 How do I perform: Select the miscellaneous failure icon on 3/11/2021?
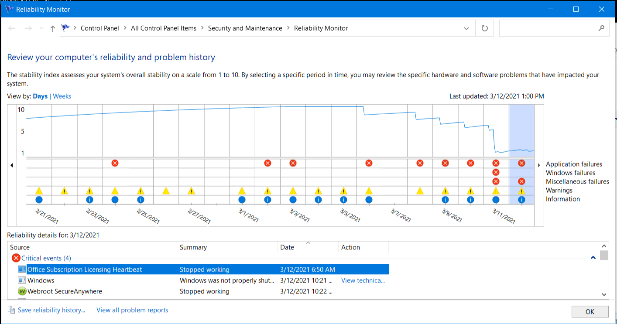(496, 181)
